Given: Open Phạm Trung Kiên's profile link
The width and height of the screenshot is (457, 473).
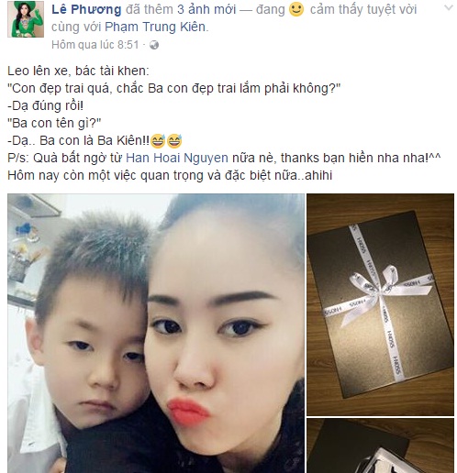Looking at the screenshot, I should pyautogui.click(x=155, y=27).
